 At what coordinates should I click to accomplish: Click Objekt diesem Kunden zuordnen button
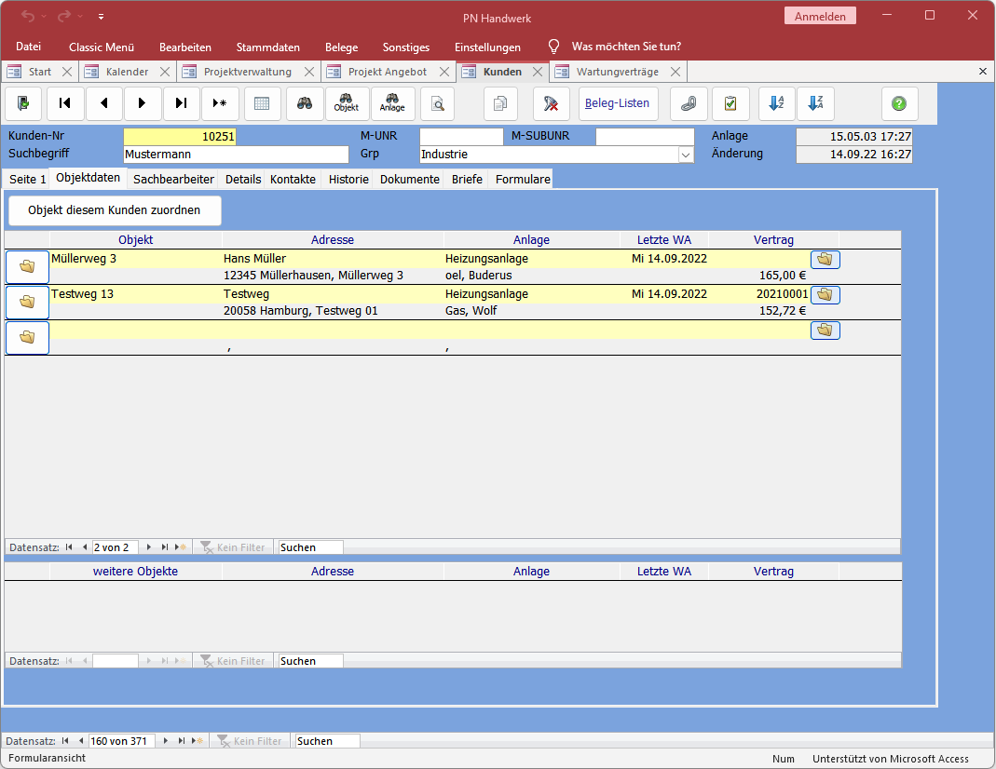click(x=115, y=210)
